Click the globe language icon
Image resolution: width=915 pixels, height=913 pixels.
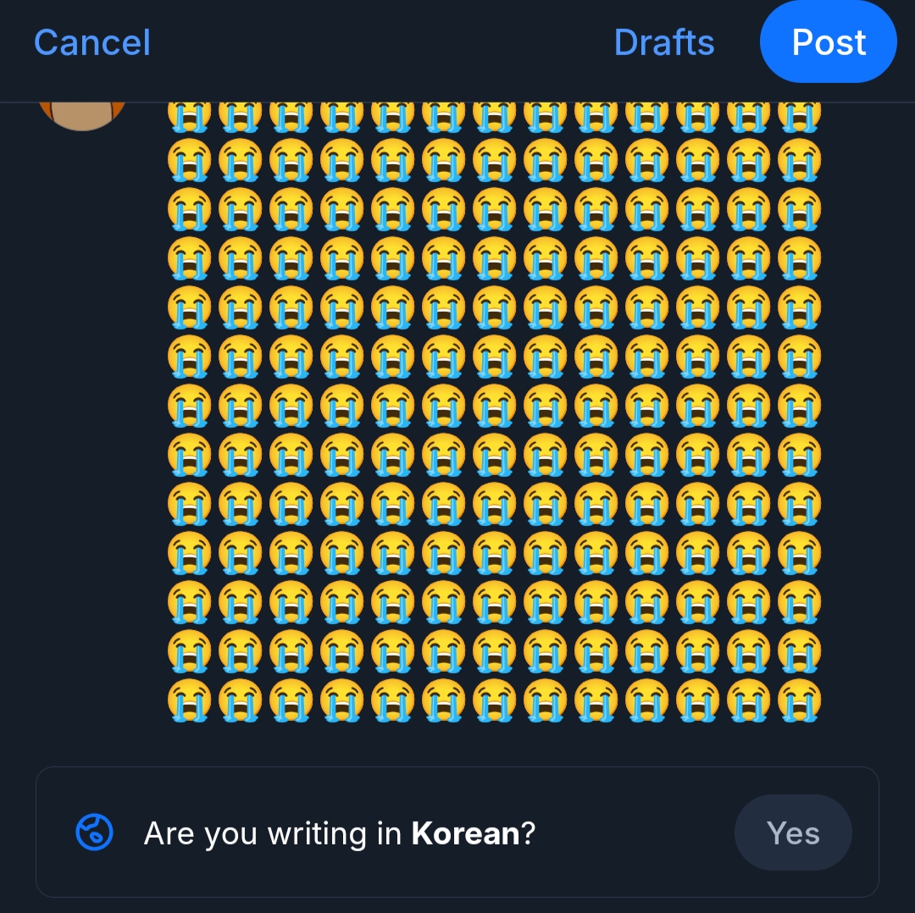pos(94,833)
